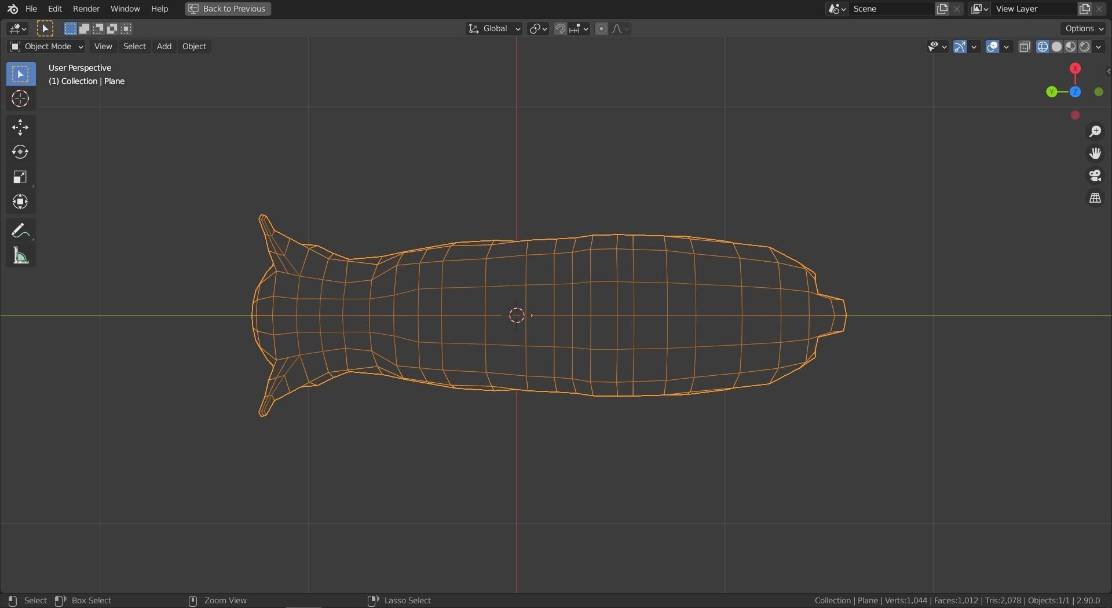Select the Select Box tool in toolbar
This screenshot has width=1112, height=608.
pos(21,74)
